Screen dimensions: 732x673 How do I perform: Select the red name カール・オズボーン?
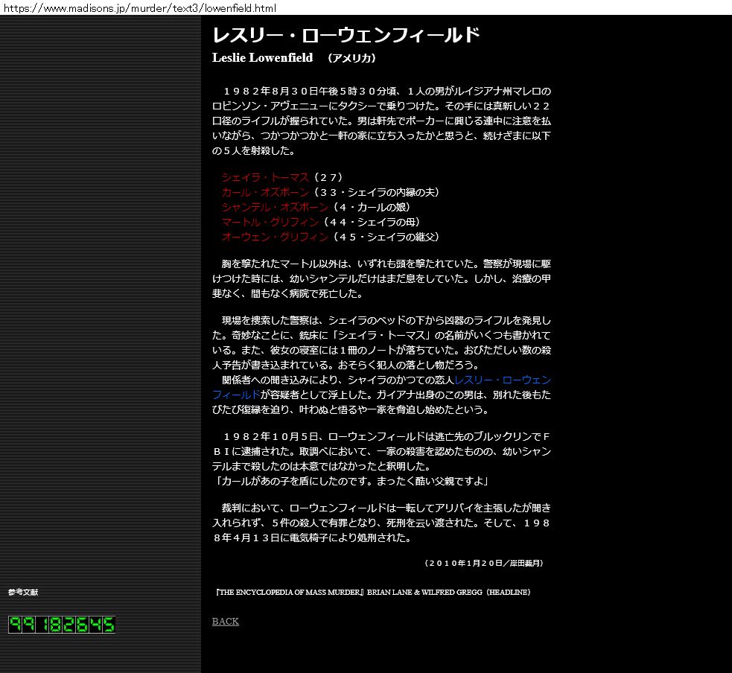pos(264,192)
